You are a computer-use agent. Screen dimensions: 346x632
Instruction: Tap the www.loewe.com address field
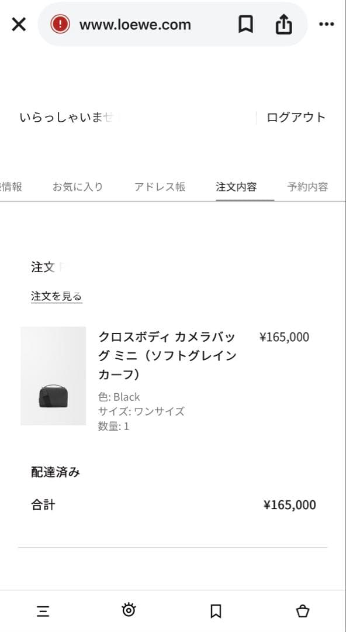[x=135, y=24]
